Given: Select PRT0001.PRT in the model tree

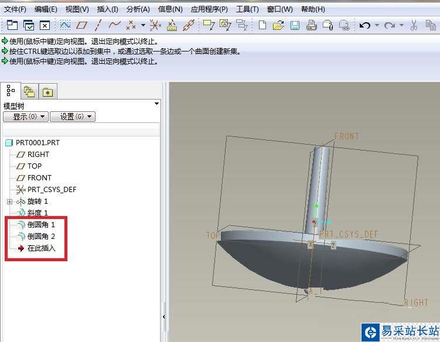Looking at the screenshot, I should tap(33, 143).
